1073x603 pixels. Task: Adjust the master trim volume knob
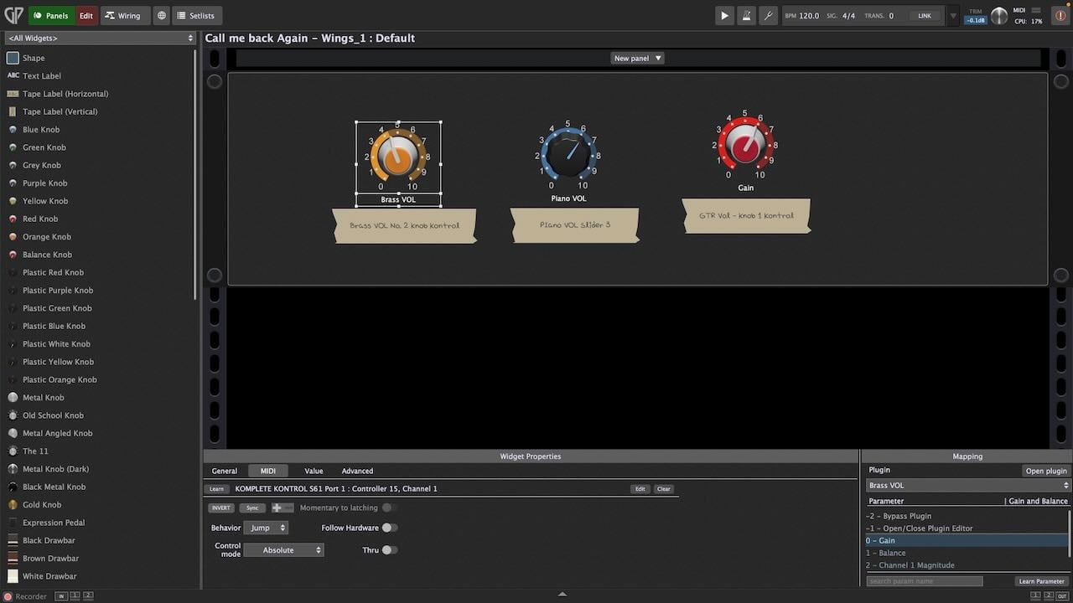tap(999, 15)
